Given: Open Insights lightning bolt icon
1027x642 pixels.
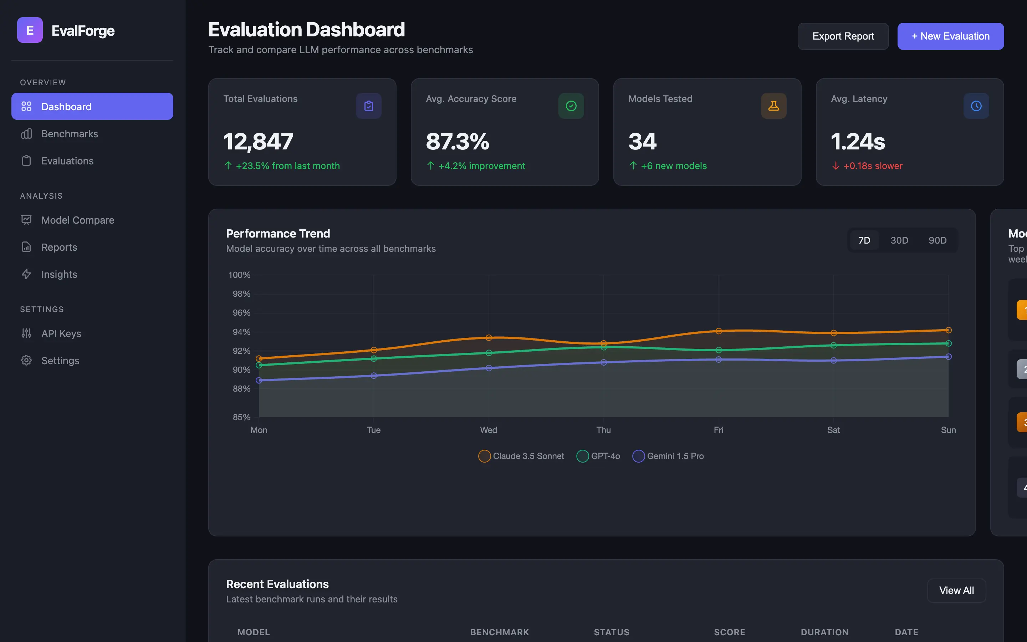Looking at the screenshot, I should (26, 274).
